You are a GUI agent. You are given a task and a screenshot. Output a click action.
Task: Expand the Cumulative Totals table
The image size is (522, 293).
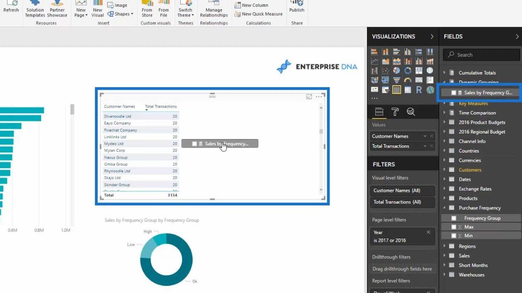[x=445, y=73]
